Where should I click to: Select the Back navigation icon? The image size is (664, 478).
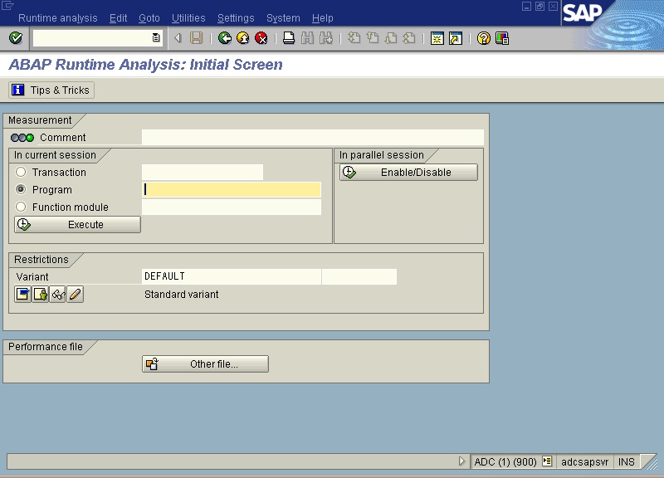(224, 37)
